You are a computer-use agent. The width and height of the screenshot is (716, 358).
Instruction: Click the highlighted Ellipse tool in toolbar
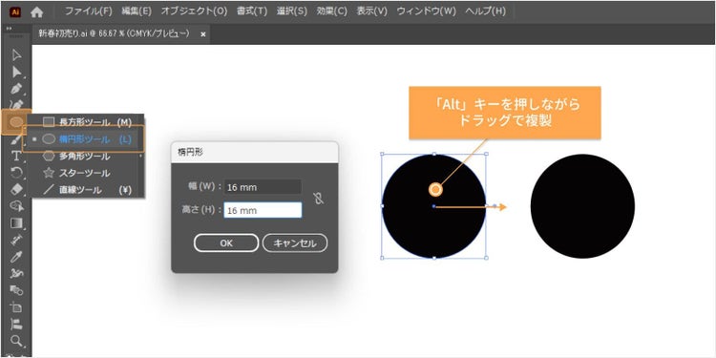[16, 122]
